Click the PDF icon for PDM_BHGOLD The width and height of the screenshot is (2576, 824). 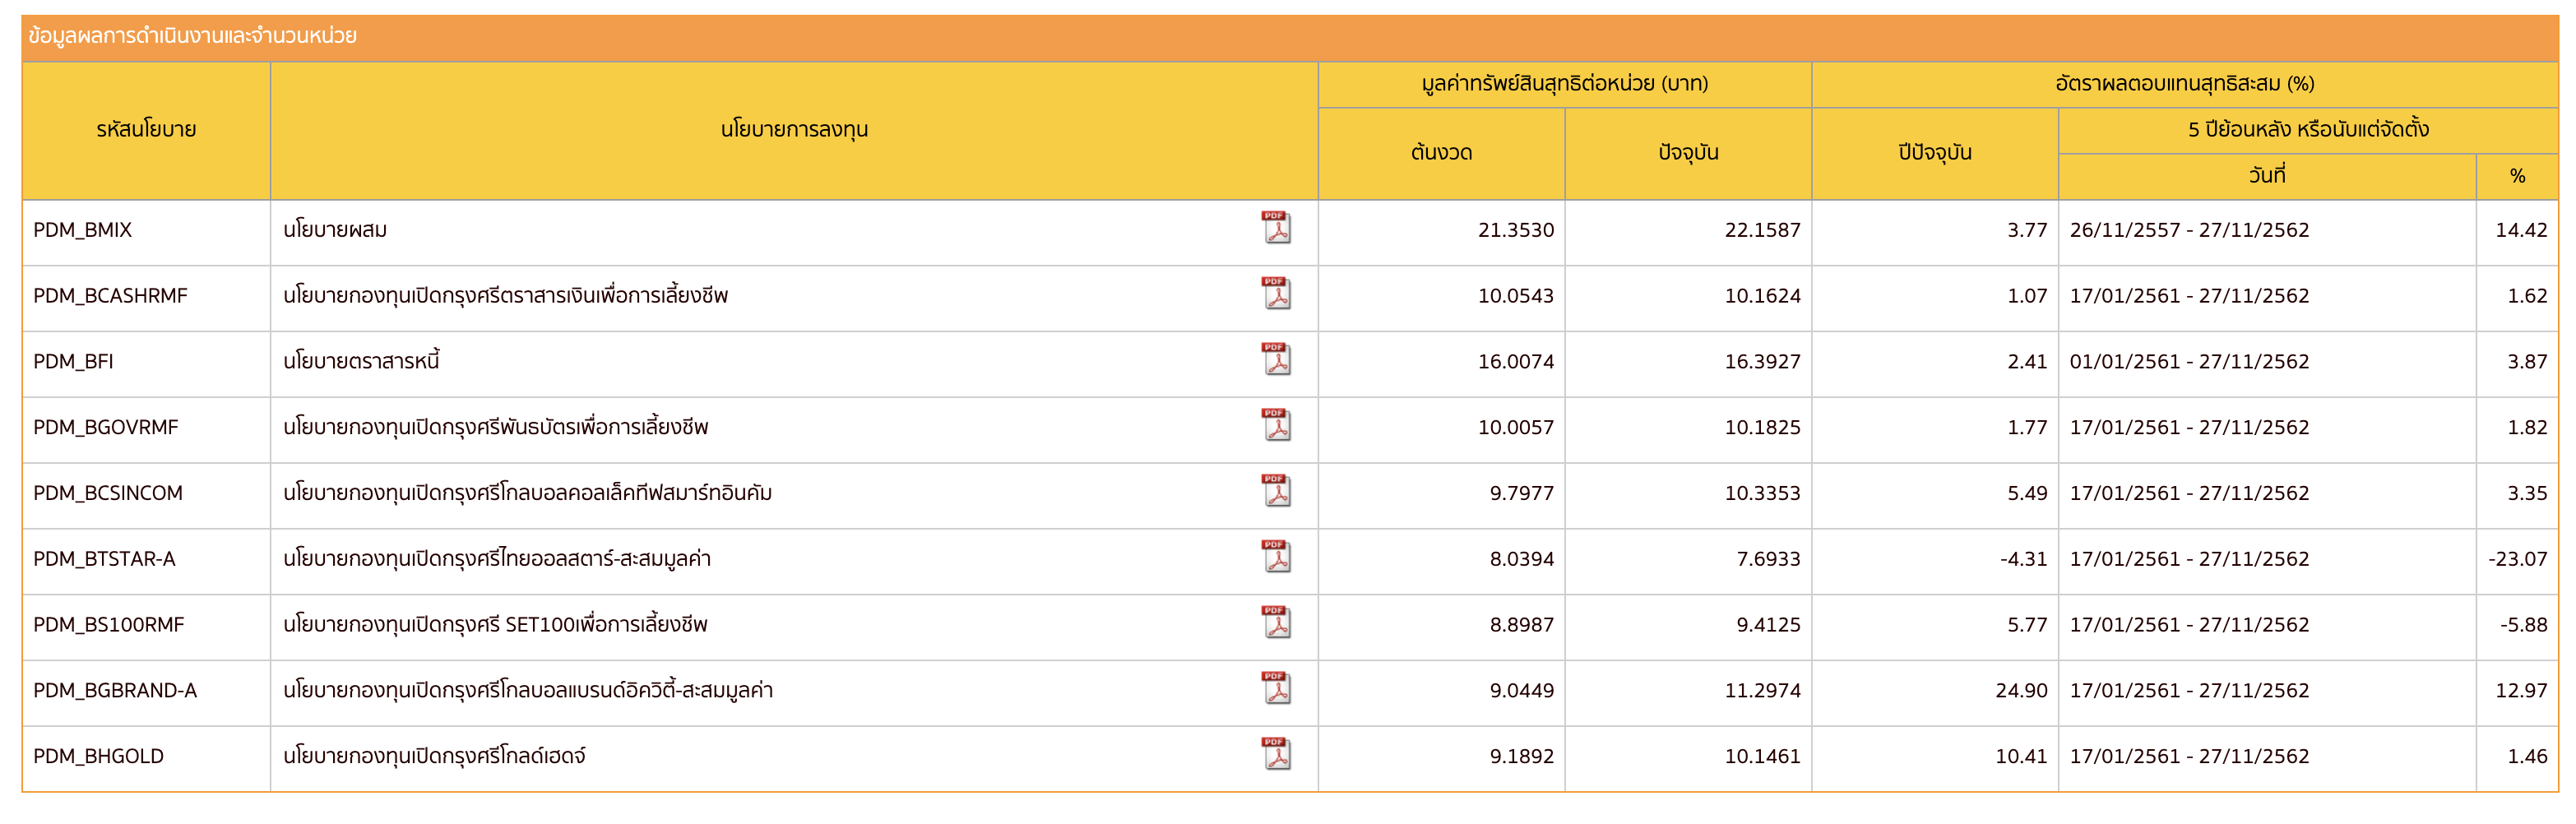pyautogui.click(x=1276, y=755)
